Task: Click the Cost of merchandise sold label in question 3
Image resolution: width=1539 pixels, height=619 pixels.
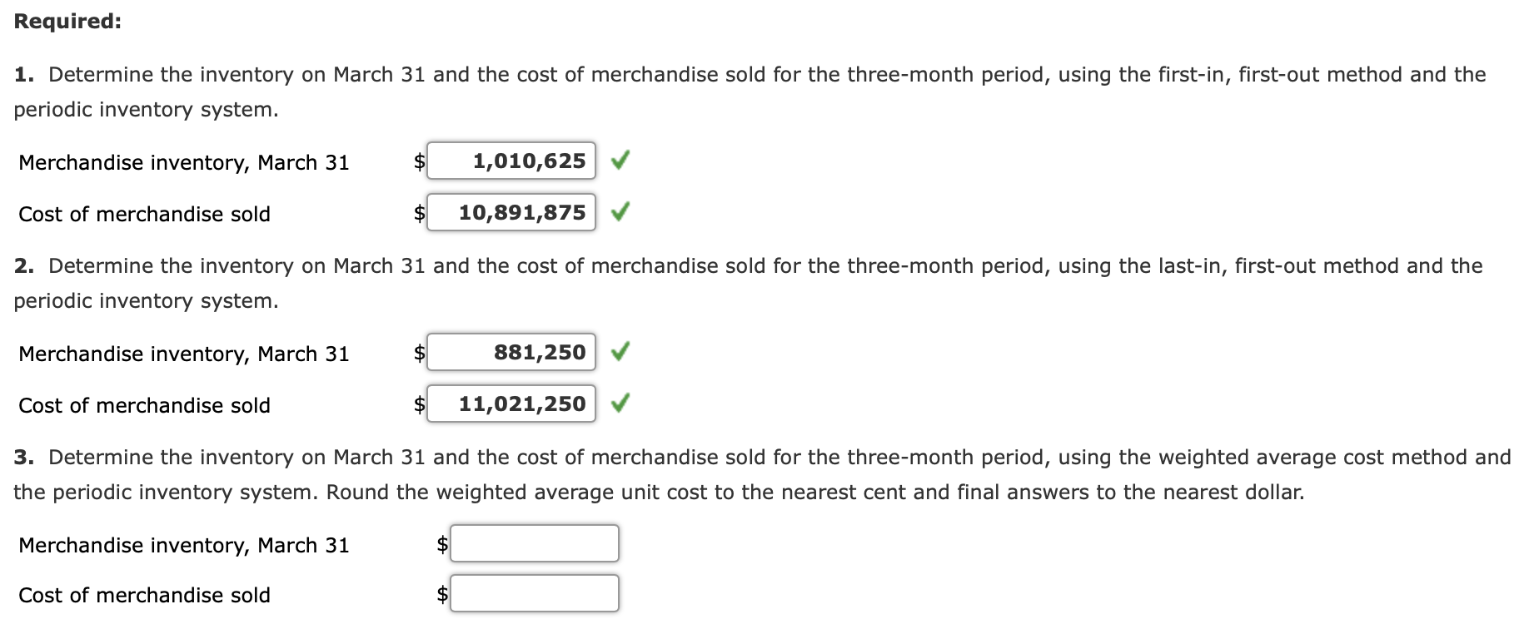Action: click(143, 595)
